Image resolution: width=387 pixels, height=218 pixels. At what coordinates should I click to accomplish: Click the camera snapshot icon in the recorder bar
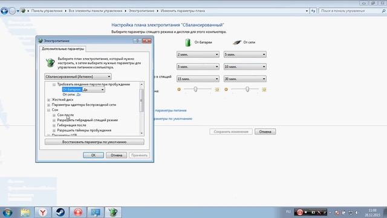click(x=313, y=213)
